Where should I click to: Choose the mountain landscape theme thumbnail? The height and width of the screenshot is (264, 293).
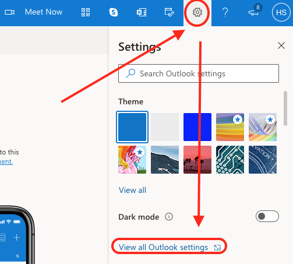(165, 160)
